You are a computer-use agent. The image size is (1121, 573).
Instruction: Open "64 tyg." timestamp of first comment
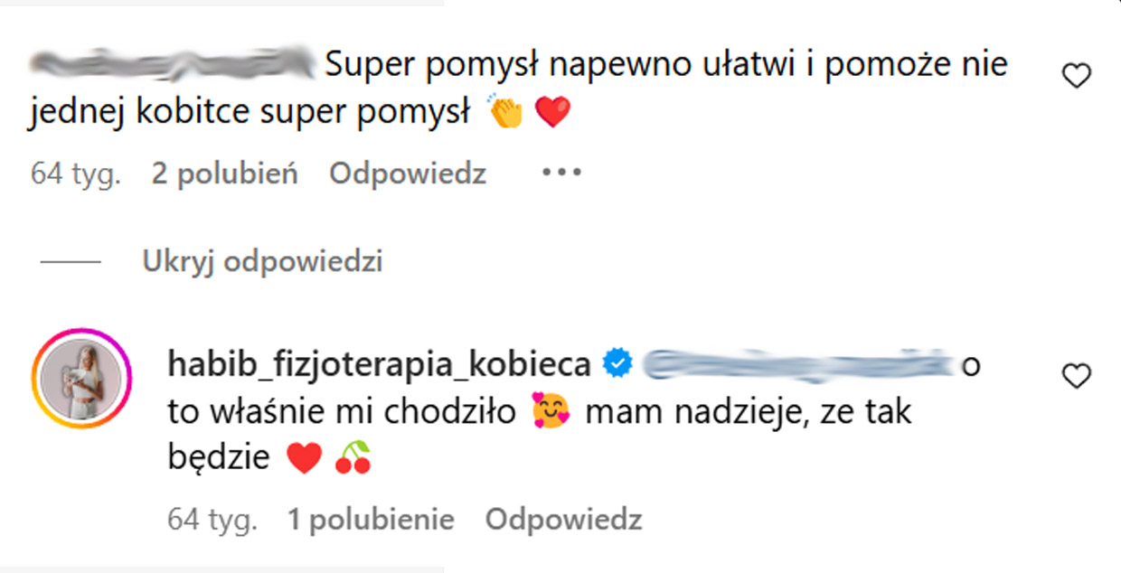coord(76,174)
